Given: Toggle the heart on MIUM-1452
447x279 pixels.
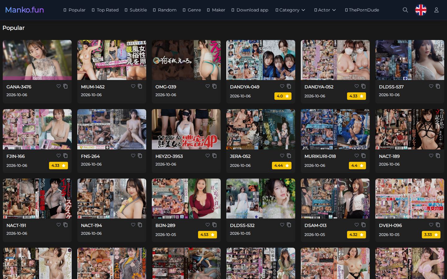Looking at the screenshot, I should point(133,86).
